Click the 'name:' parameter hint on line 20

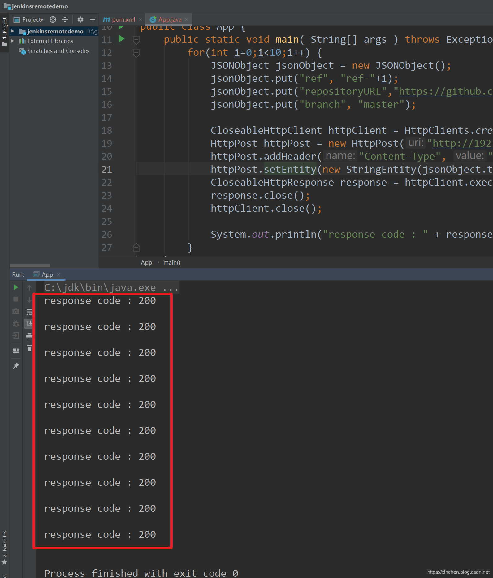[x=340, y=156]
